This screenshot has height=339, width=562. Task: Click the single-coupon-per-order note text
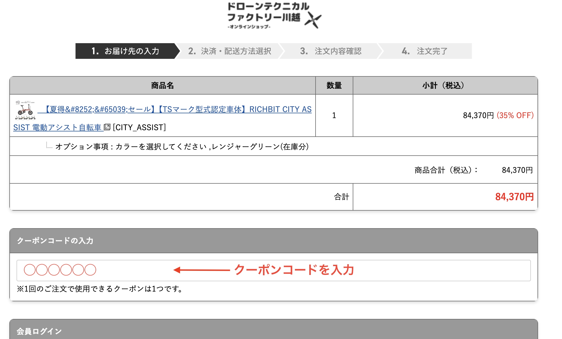pyautogui.click(x=101, y=289)
